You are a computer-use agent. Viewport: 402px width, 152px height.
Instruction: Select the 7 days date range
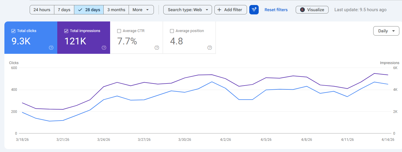pyautogui.click(x=64, y=10)
